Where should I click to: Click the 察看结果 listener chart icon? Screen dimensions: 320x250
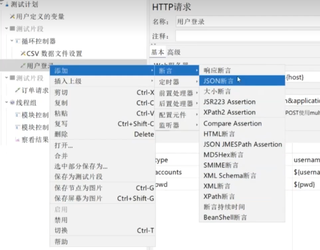point(18,140)
